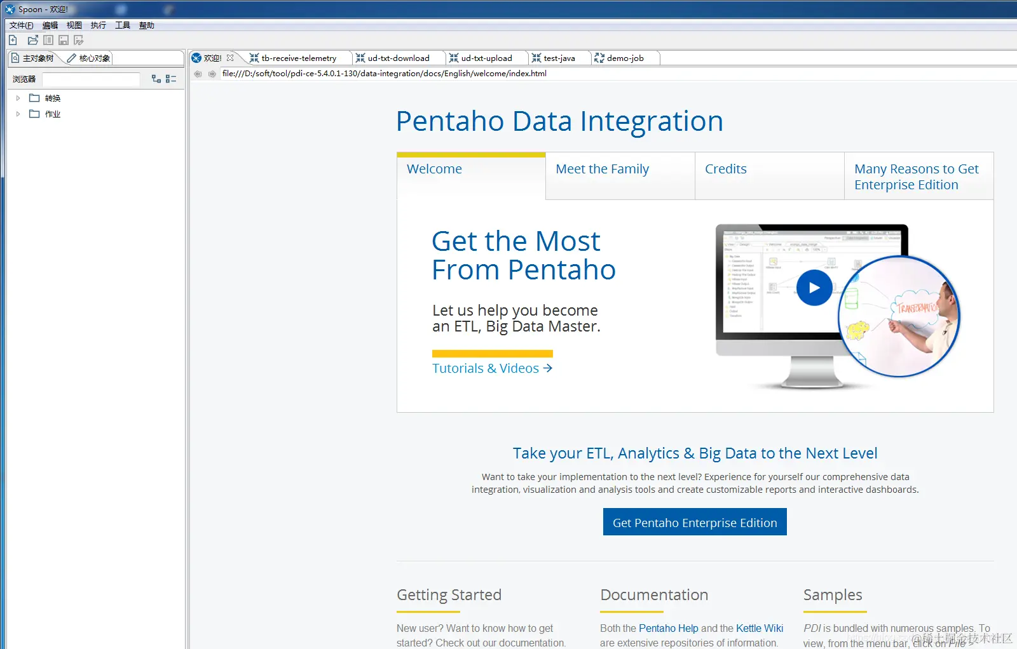Click the Open file toolbar icon
This screenshot has width=1017, height=649.
pyautogui.click(x=33, y=40)
